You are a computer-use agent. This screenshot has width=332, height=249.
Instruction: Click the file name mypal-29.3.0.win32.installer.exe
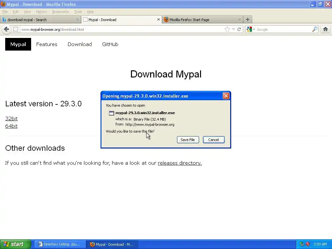[x=145, y=113]
